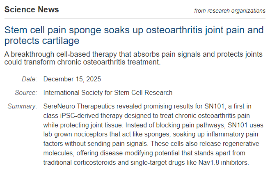270x173 pixels.
Task: Click the words "regenerative molecules" in the summary
Action: click(230, 143)
